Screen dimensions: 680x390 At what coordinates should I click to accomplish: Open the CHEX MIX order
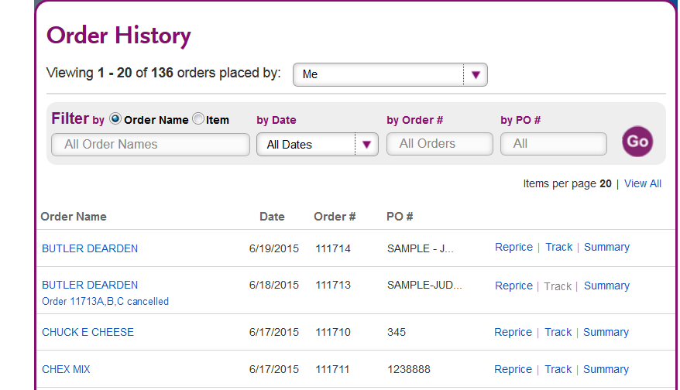pyautogui.click(x=66, y=370)
